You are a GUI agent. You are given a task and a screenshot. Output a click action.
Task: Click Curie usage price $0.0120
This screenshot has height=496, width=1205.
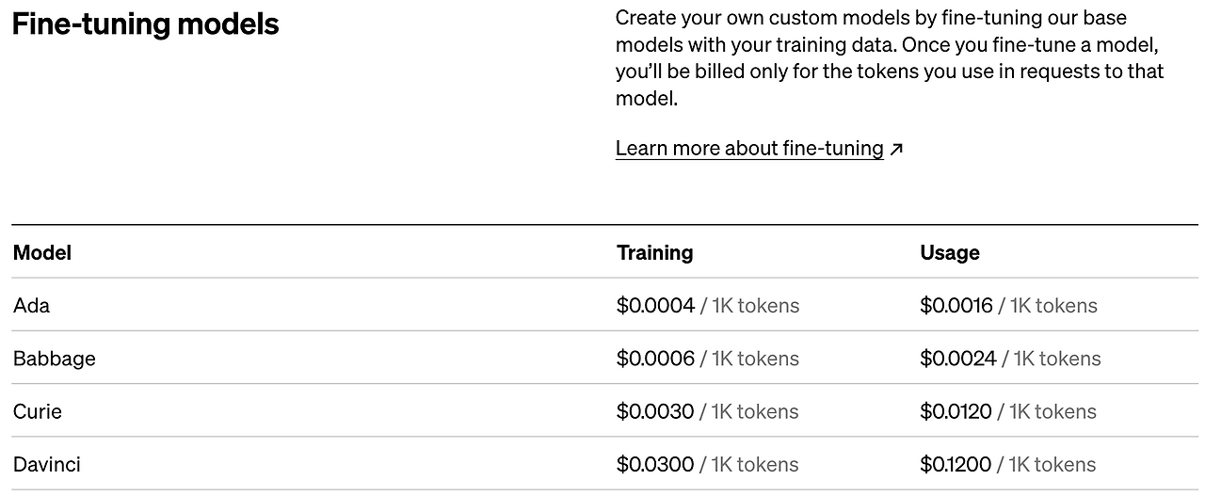pos(956,411)
